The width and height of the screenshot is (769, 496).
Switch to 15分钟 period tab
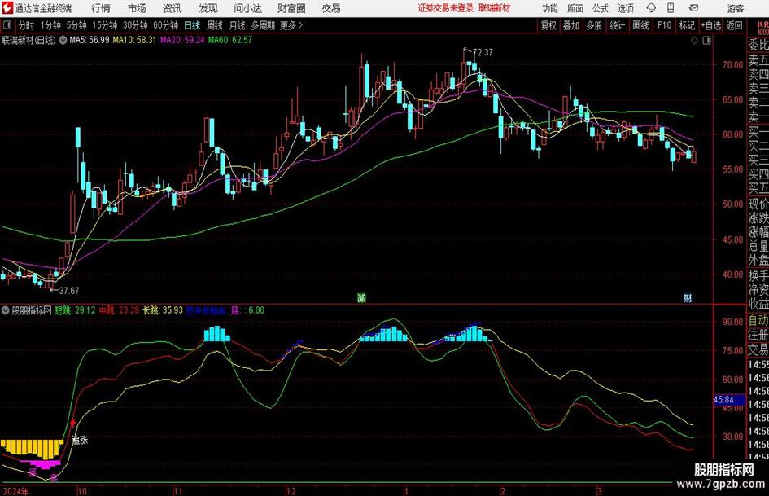[105, 25]
